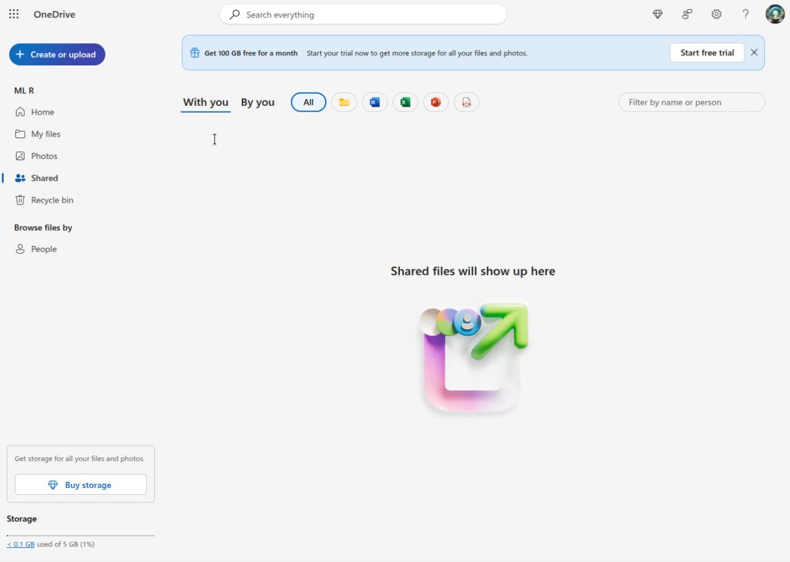Open My files from the sidebar
This screenshot has height=562, width=790.
point(46,134)
